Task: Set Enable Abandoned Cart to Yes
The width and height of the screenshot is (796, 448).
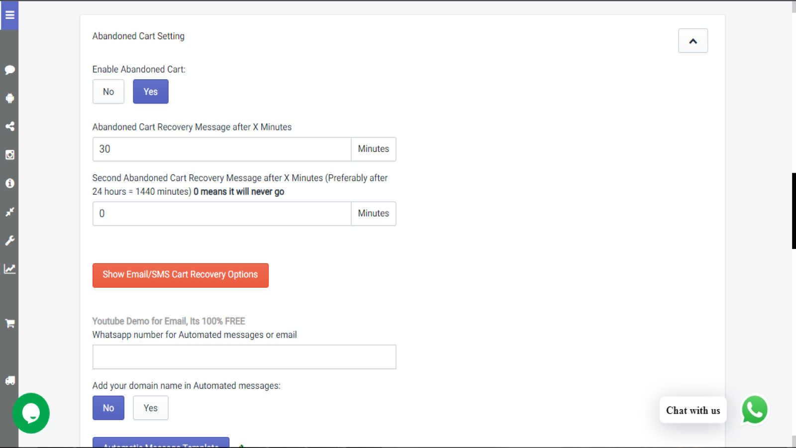Action: 151,92
